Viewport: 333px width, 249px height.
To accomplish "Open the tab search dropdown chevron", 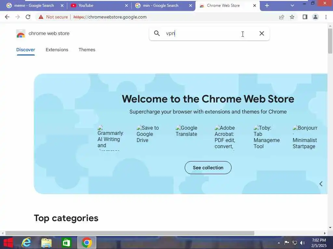I will (x=292, y=6).
